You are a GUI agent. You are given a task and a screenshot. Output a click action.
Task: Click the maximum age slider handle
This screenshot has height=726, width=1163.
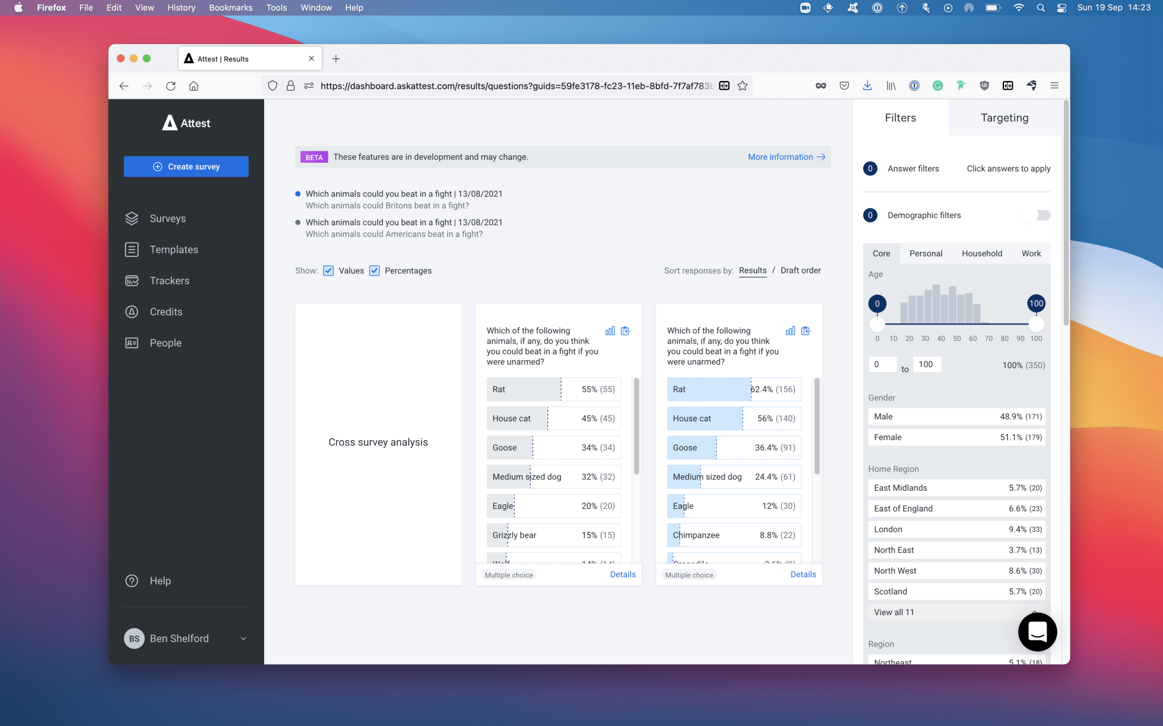1036,324
